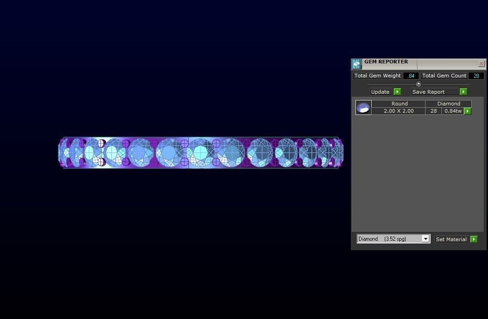The image size is (488, 319).
Task: Click the green arrow beside Save Report
Action: (464, 92)
